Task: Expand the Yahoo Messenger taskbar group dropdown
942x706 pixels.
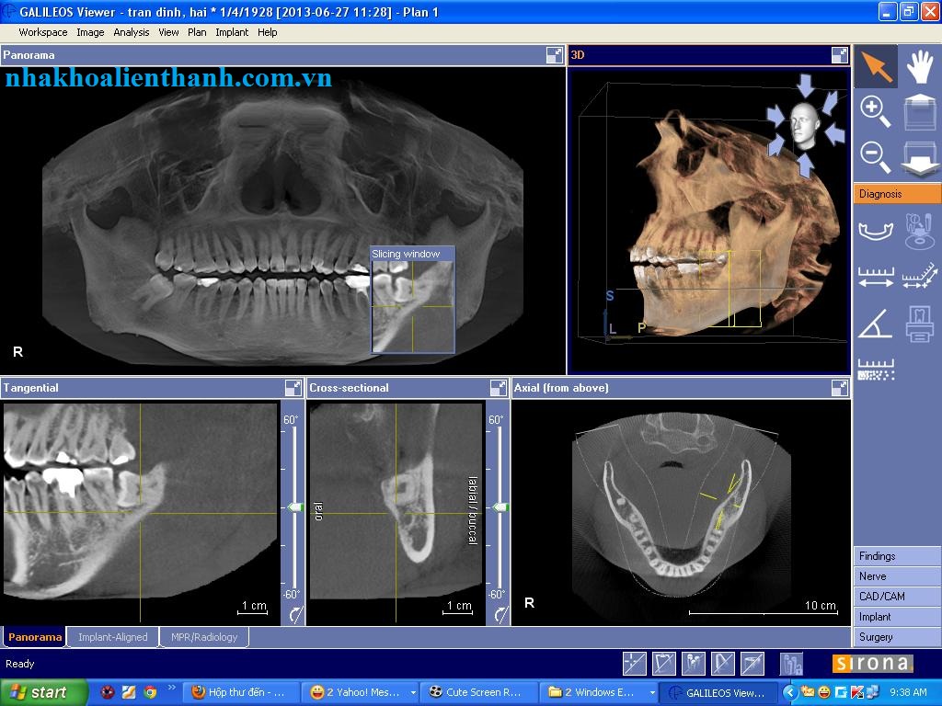Action: [413, 692]
